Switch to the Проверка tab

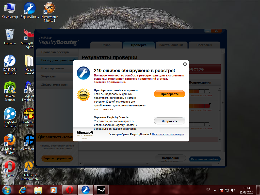coord(139,45)
